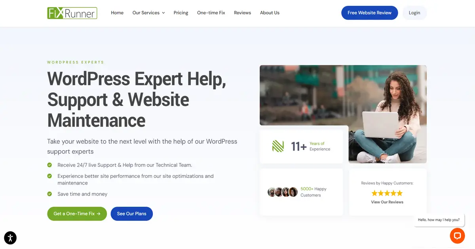Viewport: 475px width, 249px height.
Task: Click green checkmark beside Save time and money
Action: pyautogui.click(x=49, y=194)
